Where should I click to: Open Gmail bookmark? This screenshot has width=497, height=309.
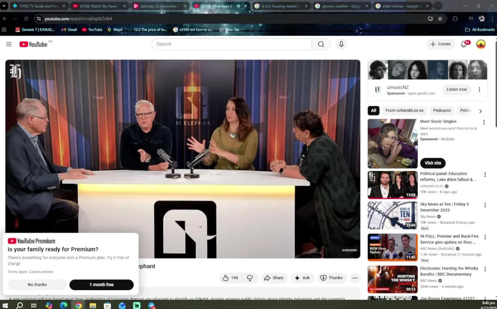point(69,30)
